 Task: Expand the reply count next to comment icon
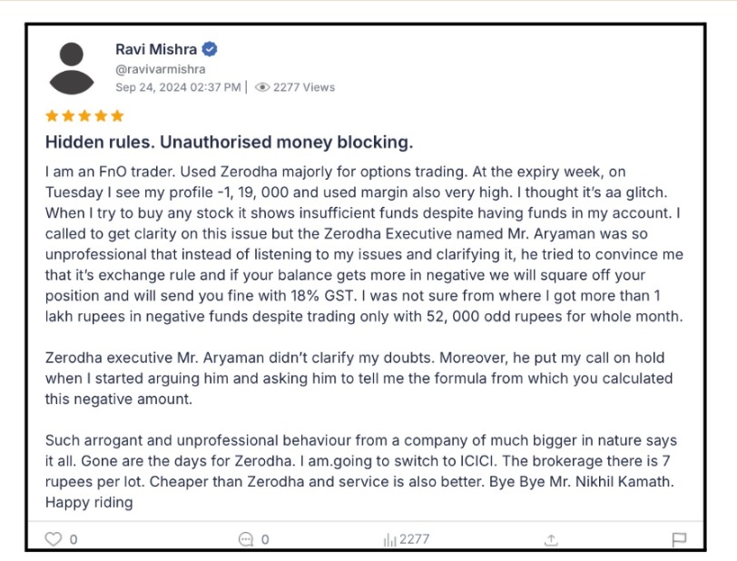click(x=263, y=538)
